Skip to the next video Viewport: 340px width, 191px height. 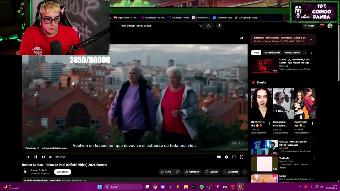pyautogui.click(x=43, y=157)
